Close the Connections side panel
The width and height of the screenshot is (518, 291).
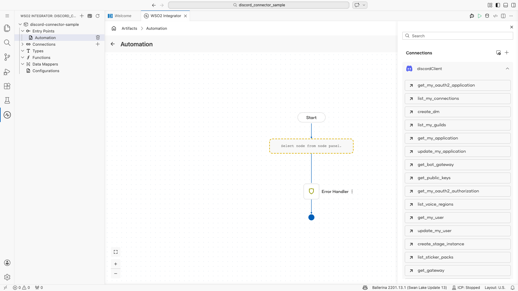click(512, 27)
